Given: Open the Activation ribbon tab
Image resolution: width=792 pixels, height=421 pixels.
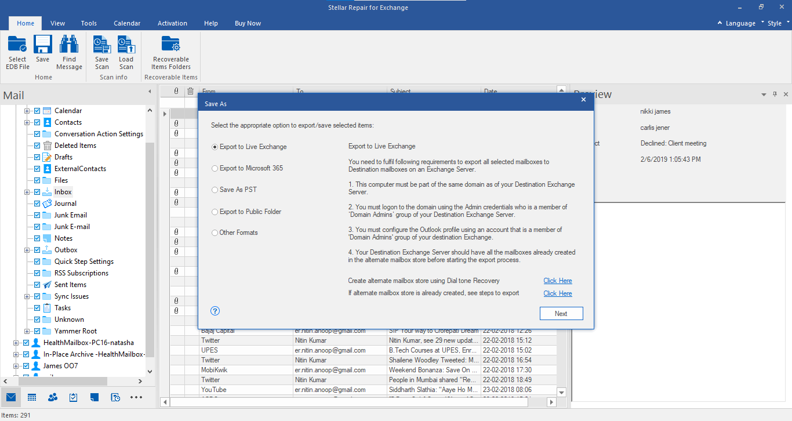Looking at the screenshot, I should [172, 23].
